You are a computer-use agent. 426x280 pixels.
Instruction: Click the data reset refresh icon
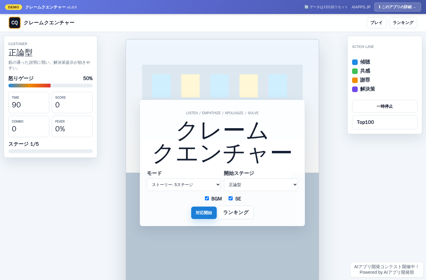[x=306, y=7]
